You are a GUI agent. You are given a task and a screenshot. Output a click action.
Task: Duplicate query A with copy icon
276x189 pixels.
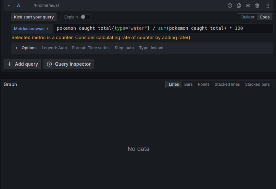[x=239, y=6]
